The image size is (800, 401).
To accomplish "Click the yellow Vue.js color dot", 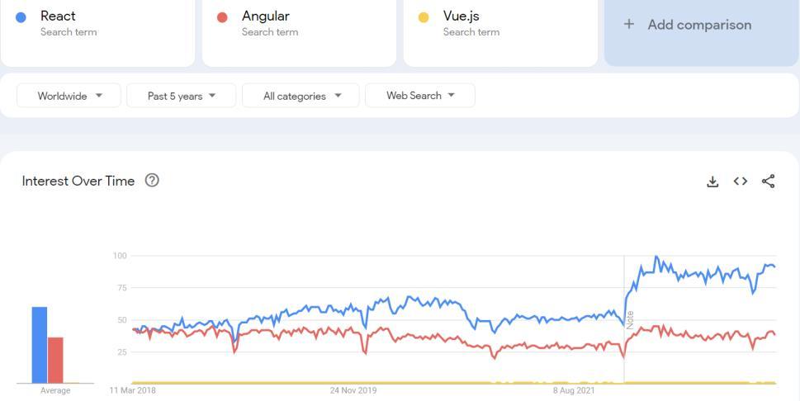I will pyautogui.click(x=424, y=17).
